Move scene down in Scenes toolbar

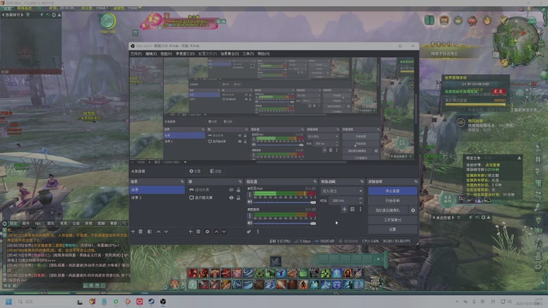(x=166, y=231)
